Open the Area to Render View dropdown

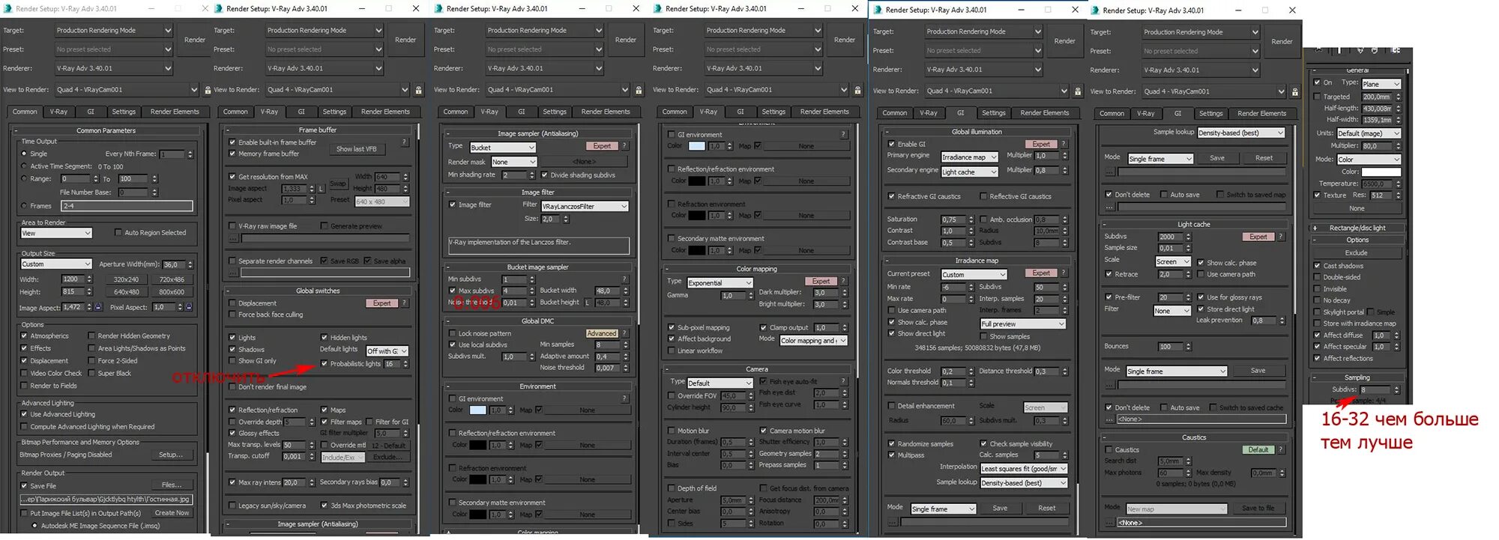click(x=56, y=233)
